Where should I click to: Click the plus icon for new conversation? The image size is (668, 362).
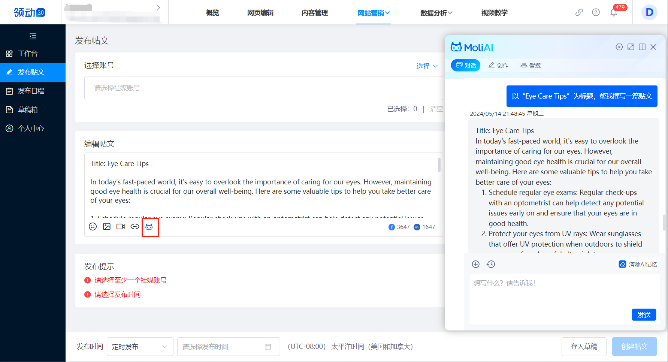pos(476,264)
